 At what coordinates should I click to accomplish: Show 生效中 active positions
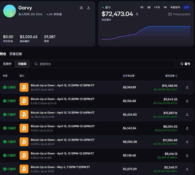7,64
